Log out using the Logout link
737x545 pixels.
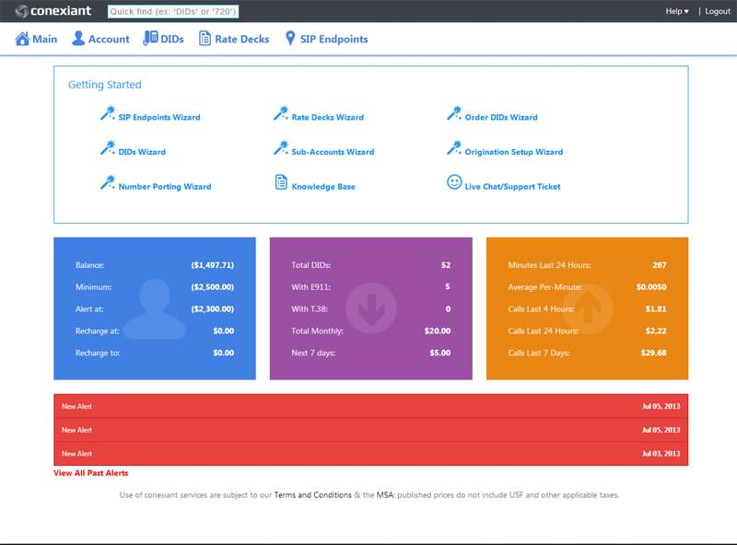[717, 11]
